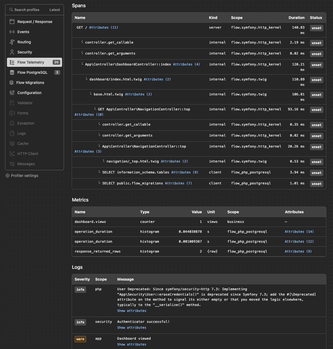Click the Cache stack icon
Image resolution: width=333 pixels, height=349 pixels.
click(x=12, y=144)
